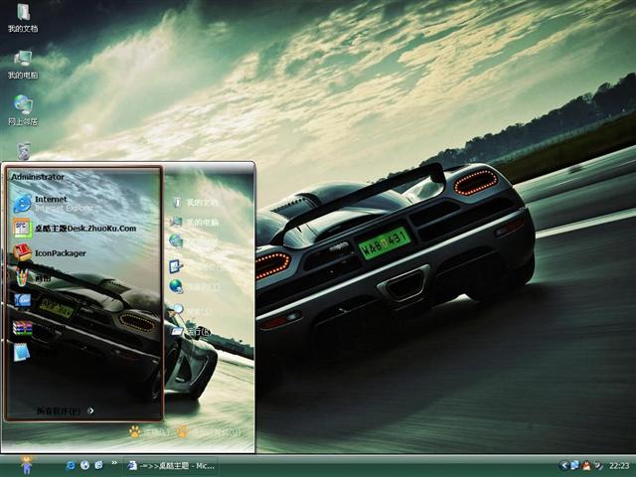Expand the hidden system tray icons arrow
The height and width of the screenshot is (477, 636).
tap(564, 465)
